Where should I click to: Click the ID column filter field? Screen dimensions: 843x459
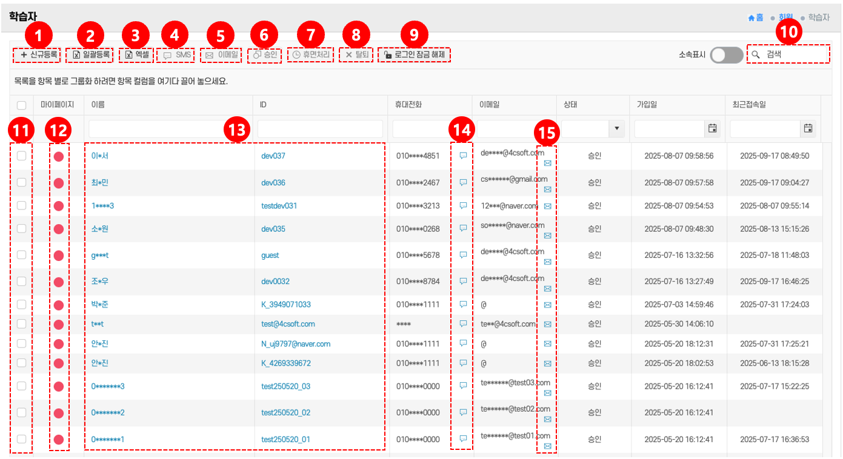[320, 128]
